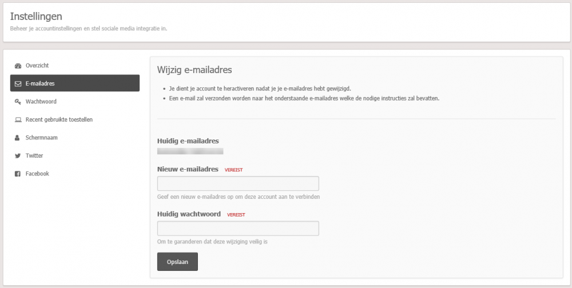Screen dimensions: 572x288
Task: Click the envelope icon for E-mailadres
Action: [x=18, y=83]
